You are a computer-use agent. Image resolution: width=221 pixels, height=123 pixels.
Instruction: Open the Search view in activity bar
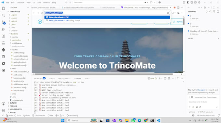coord(3,15)
